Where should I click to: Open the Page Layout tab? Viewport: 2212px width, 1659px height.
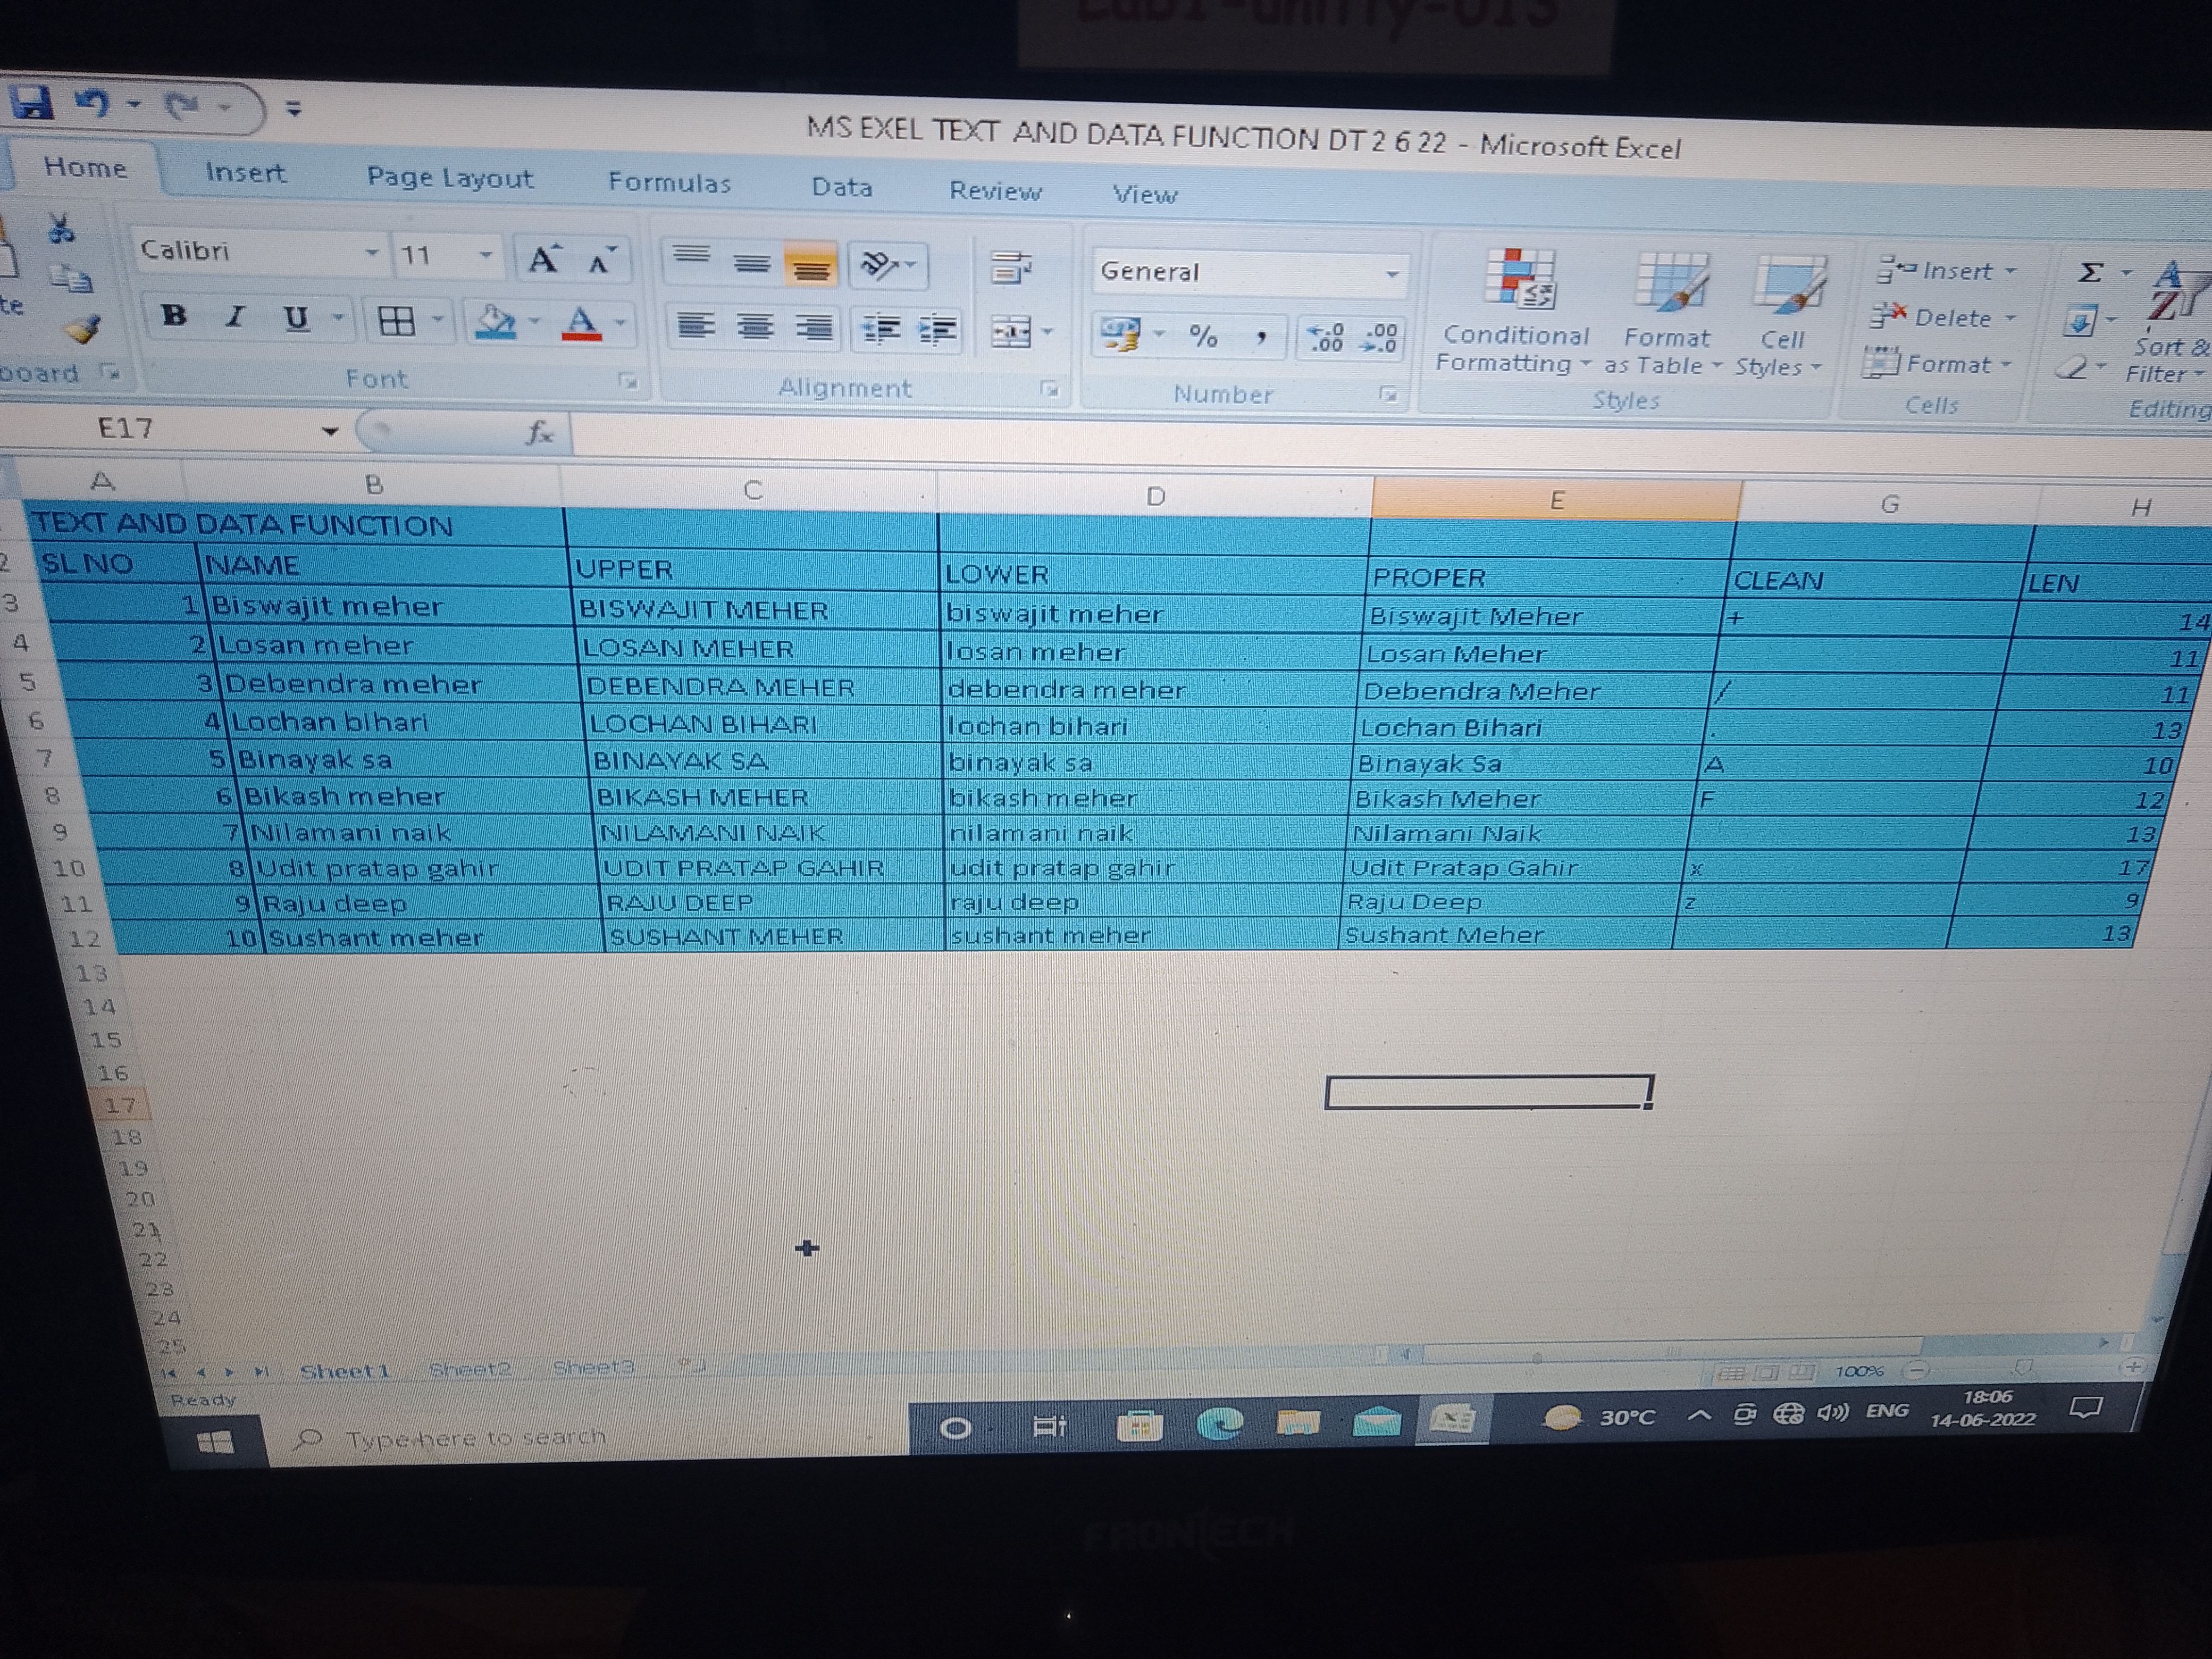449,178
